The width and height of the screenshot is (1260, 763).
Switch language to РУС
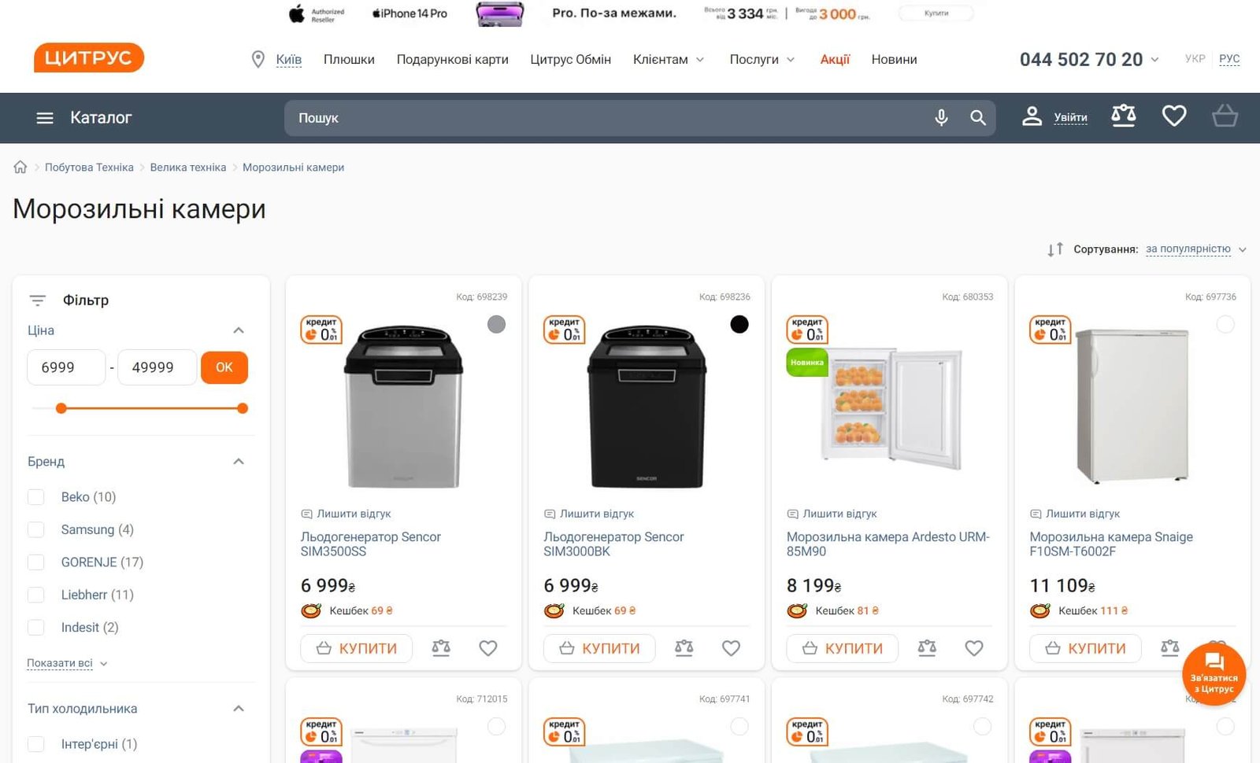[1229, 59]
